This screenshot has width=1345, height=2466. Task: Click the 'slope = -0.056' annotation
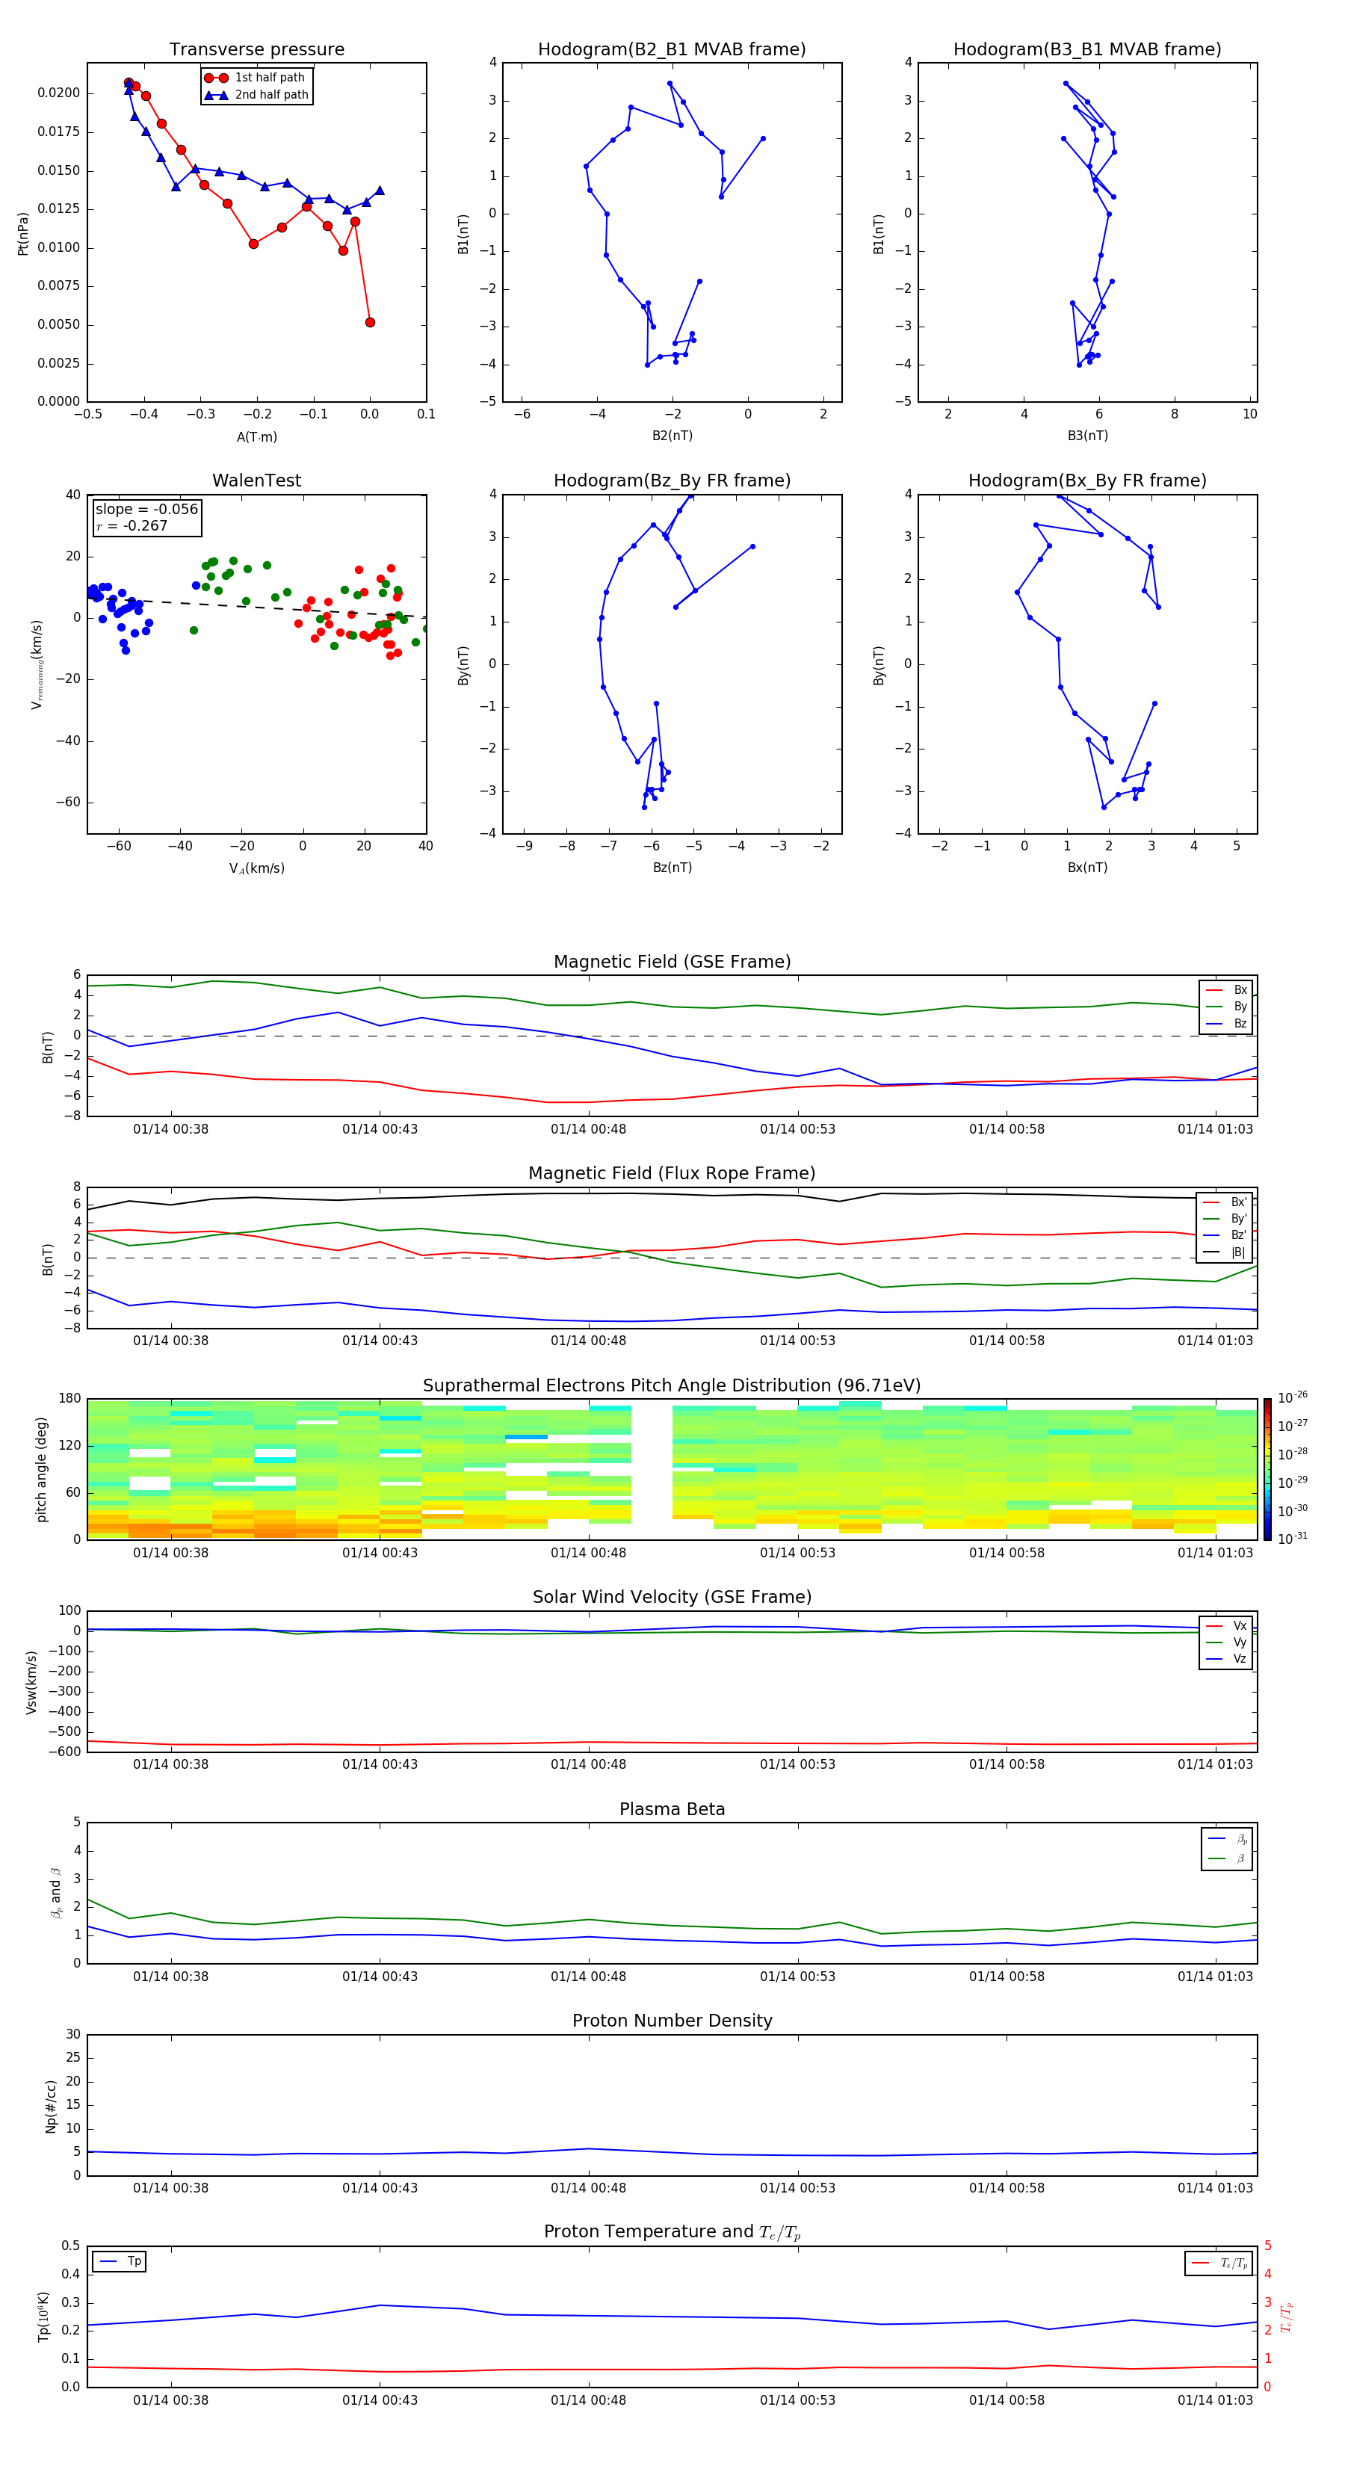tap(146, 510)
